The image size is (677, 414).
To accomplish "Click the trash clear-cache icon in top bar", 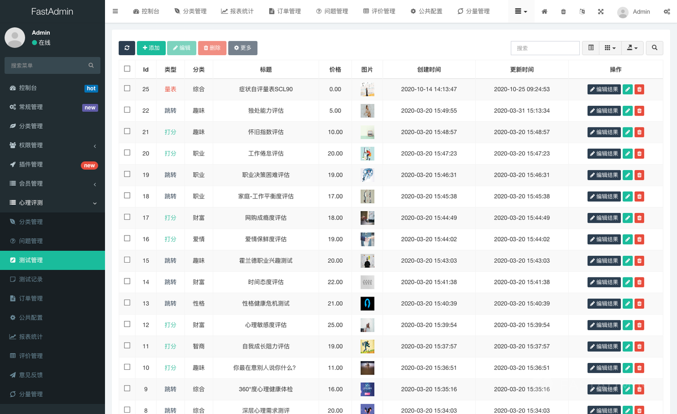I will [x=563, y=11].
